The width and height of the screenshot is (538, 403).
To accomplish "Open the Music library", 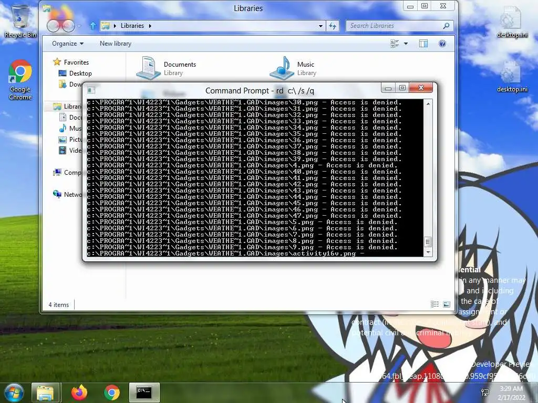I will [294, 68].
